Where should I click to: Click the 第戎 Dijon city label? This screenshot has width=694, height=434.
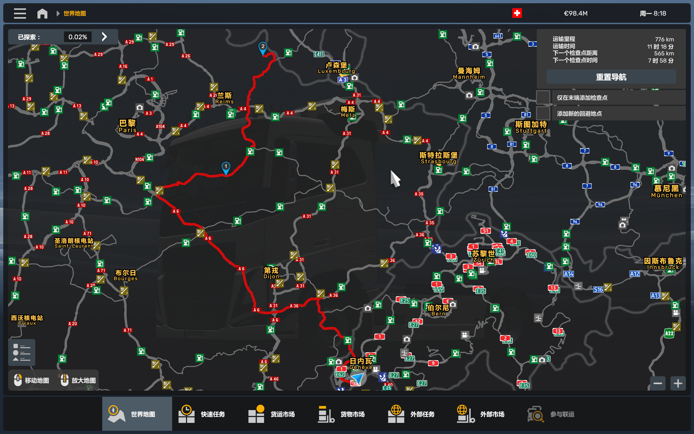(x=271, y=273)
